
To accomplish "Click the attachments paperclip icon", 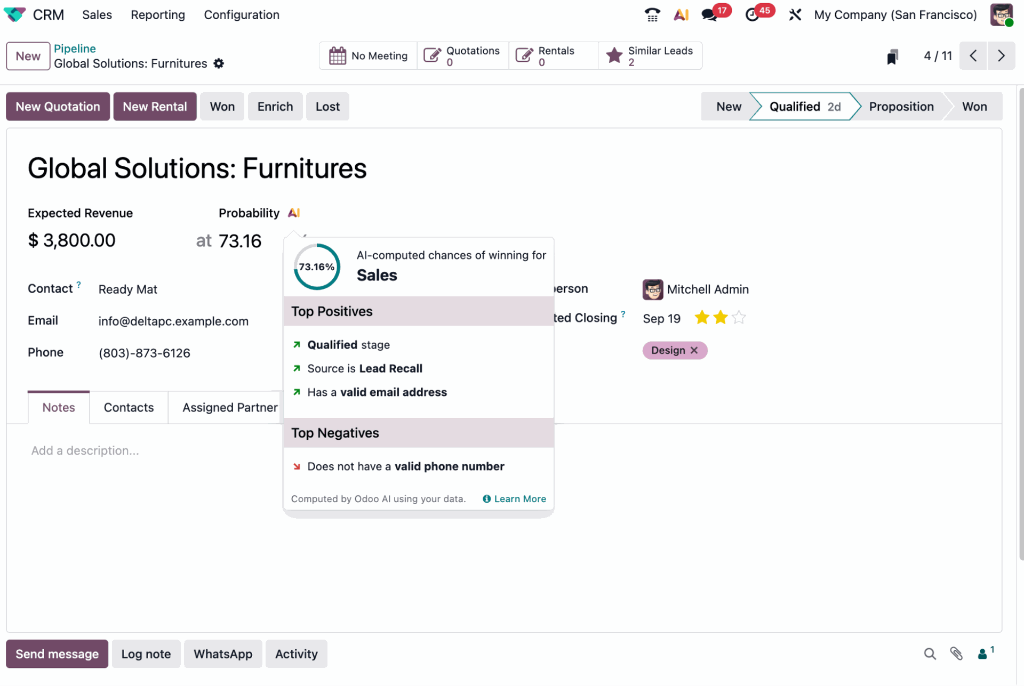I will [956, 653].
